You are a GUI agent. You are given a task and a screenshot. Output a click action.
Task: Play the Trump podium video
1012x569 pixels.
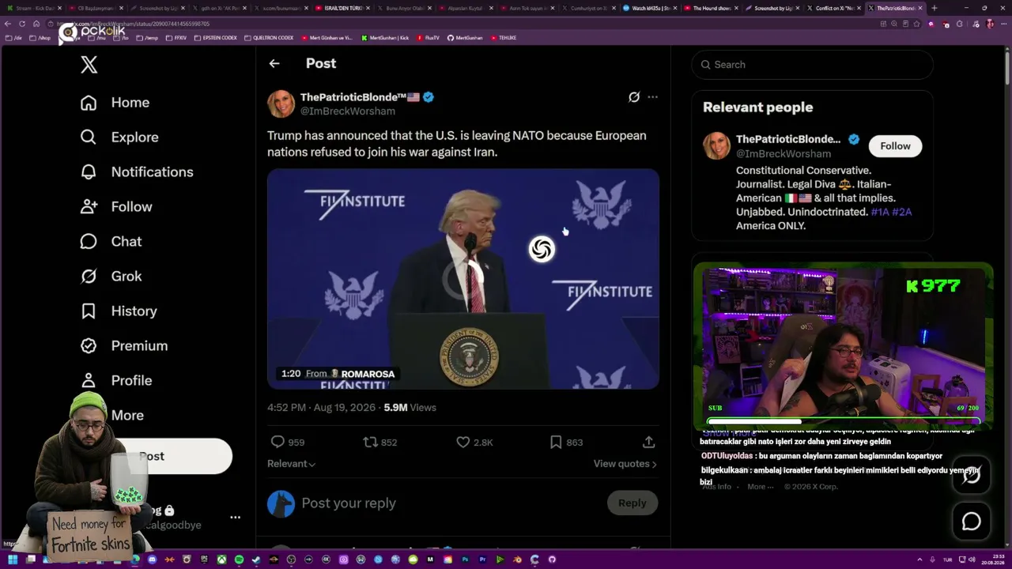[x=463, y=279]
